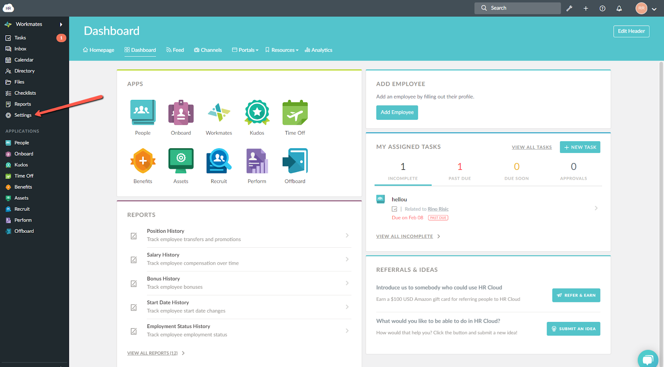Select the Dashboard tab

[140, 50]
